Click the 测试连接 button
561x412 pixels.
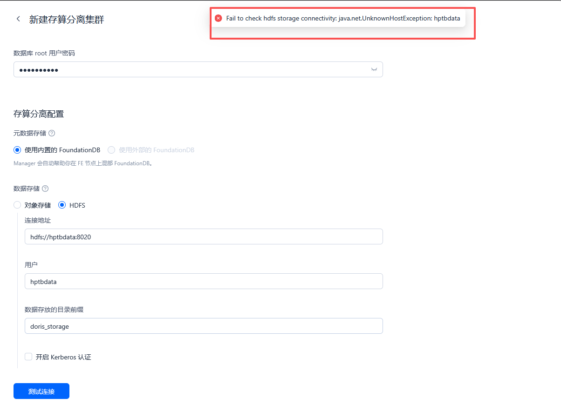[41, 391]
